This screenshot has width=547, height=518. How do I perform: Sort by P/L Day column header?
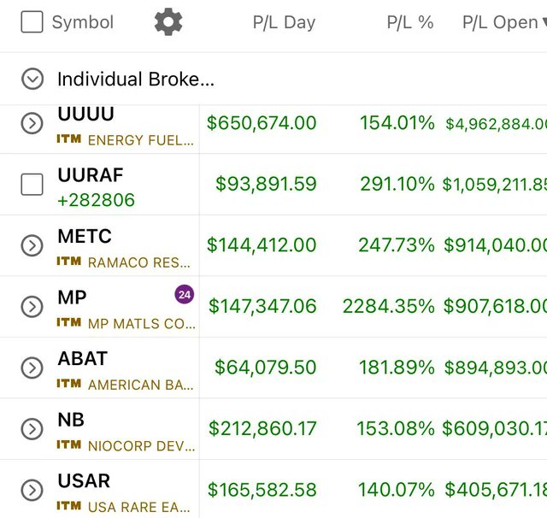coord(284,22)
